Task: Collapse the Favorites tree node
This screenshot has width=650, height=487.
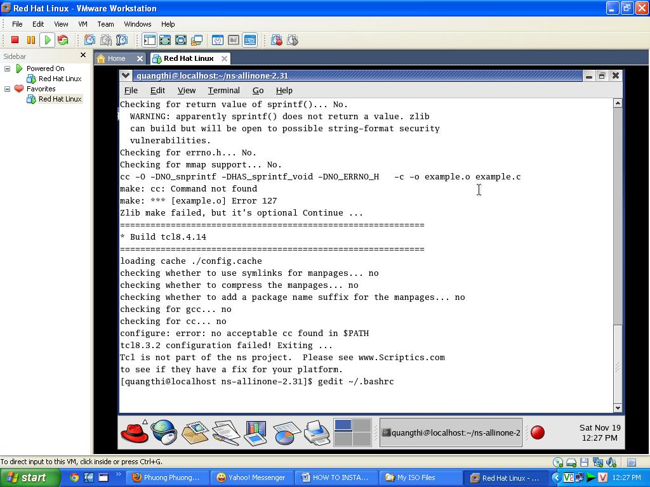Action: coord(8,89)
